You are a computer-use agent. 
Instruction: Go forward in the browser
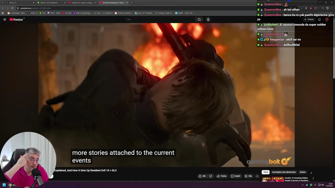7,8
